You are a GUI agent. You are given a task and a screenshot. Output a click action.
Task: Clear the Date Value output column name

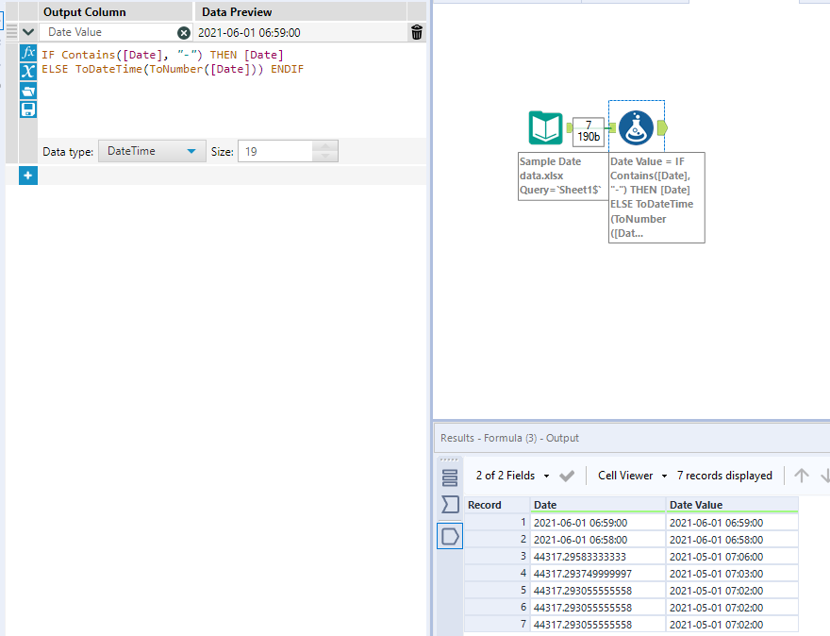tap(184, 33)
